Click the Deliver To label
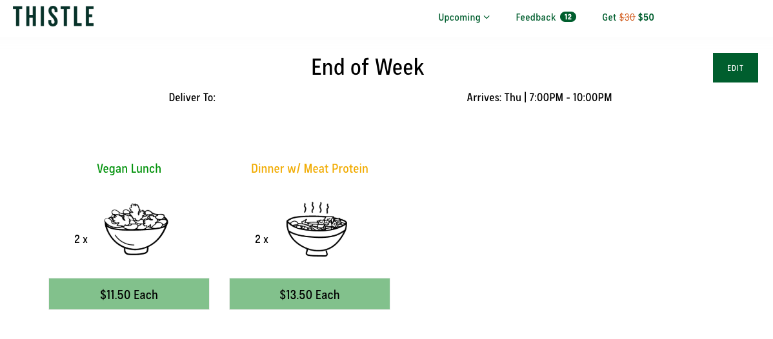Viewport: 773px width, 339px height. pos(192,97)
